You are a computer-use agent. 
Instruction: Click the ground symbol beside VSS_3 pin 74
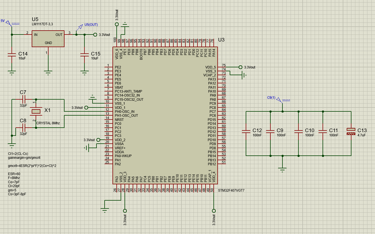[244, 75]
